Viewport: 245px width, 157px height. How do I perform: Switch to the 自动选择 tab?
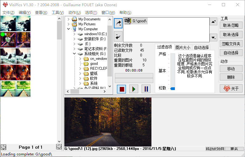201,48
